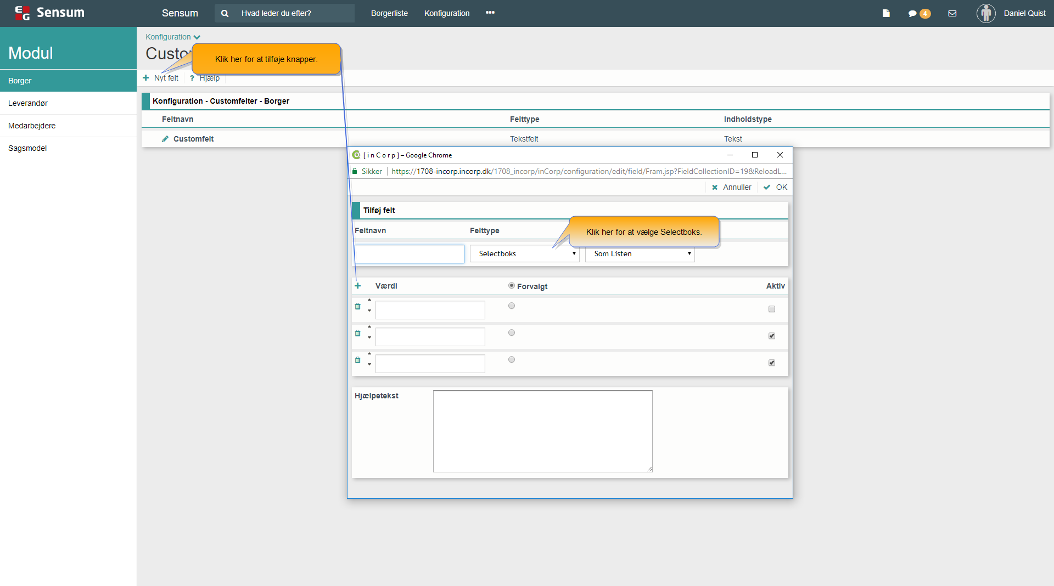Click the plus icon to add a value row
The width and height of the screenshot is (1054, 586).
click(x=358, y=286)
